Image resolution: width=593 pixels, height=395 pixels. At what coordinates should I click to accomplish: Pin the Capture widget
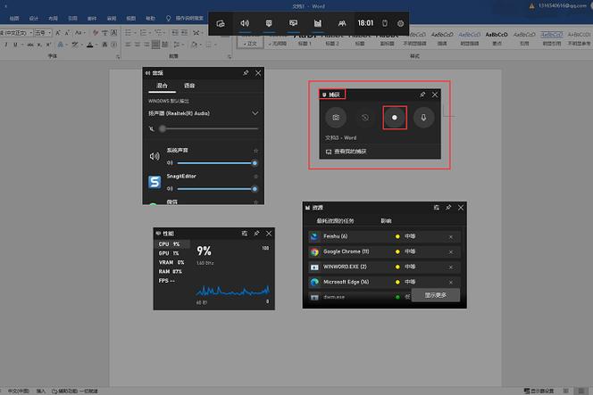click(x=422, y=95)
